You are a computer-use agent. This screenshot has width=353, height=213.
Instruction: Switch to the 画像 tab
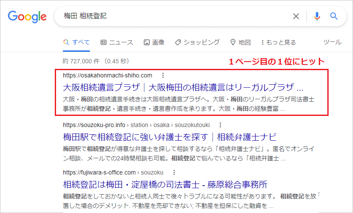(154, 42)
